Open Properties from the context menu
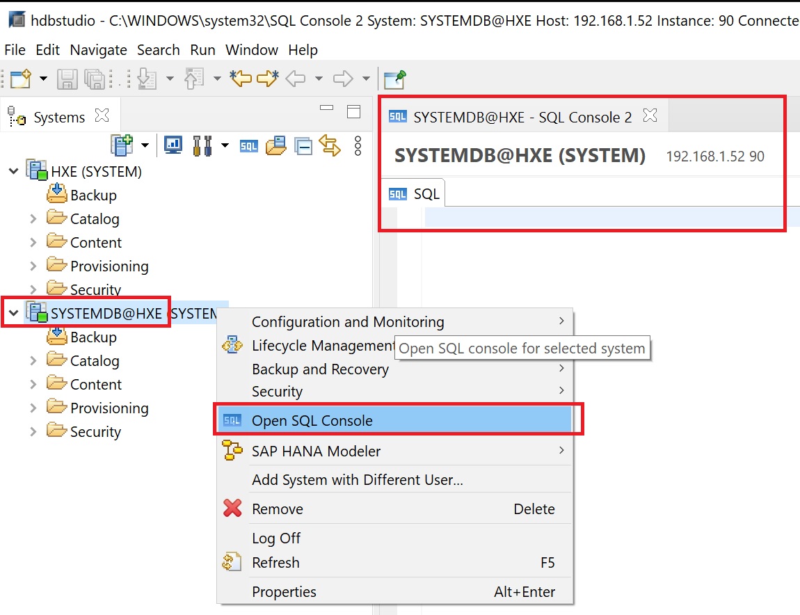 click(x=395, y=591)
